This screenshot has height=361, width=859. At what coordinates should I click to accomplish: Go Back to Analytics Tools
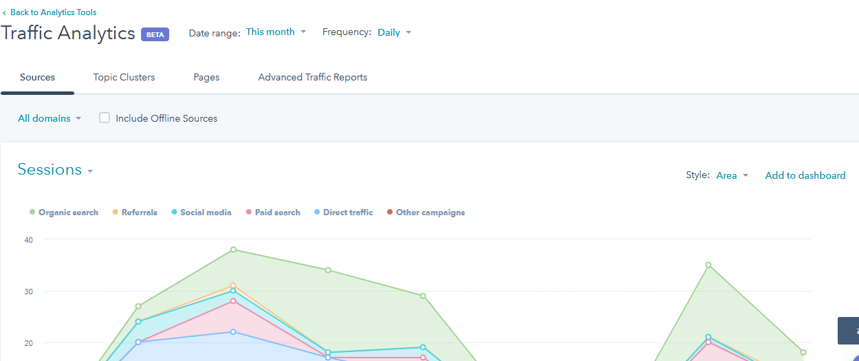coord(53,12)
